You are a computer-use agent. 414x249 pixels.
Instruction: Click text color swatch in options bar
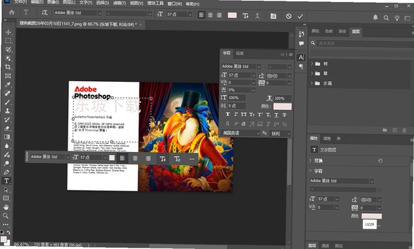coord(232,15)
